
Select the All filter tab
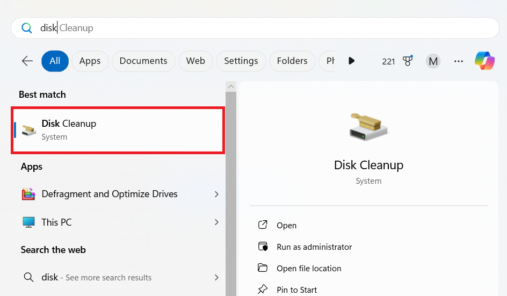[x=55, y=61]
